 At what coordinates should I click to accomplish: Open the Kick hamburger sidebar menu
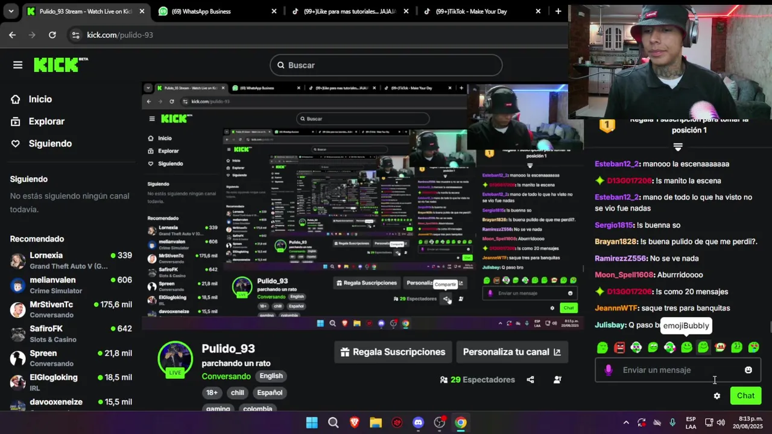(x=17, y=65)
